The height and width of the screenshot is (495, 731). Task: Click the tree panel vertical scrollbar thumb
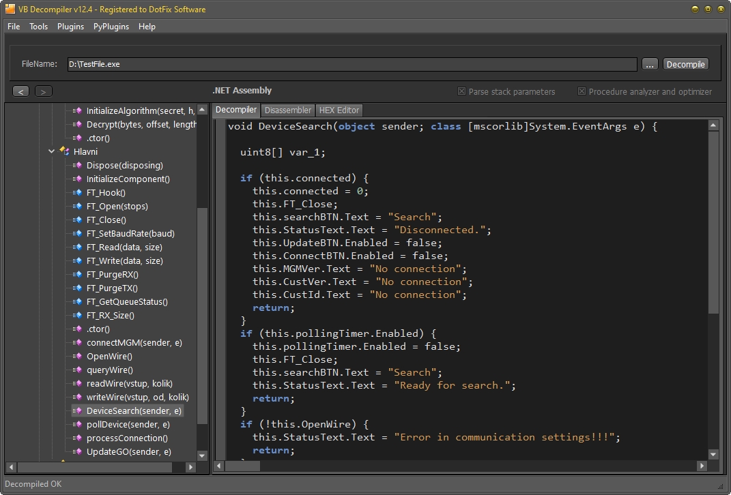(202, 316)
